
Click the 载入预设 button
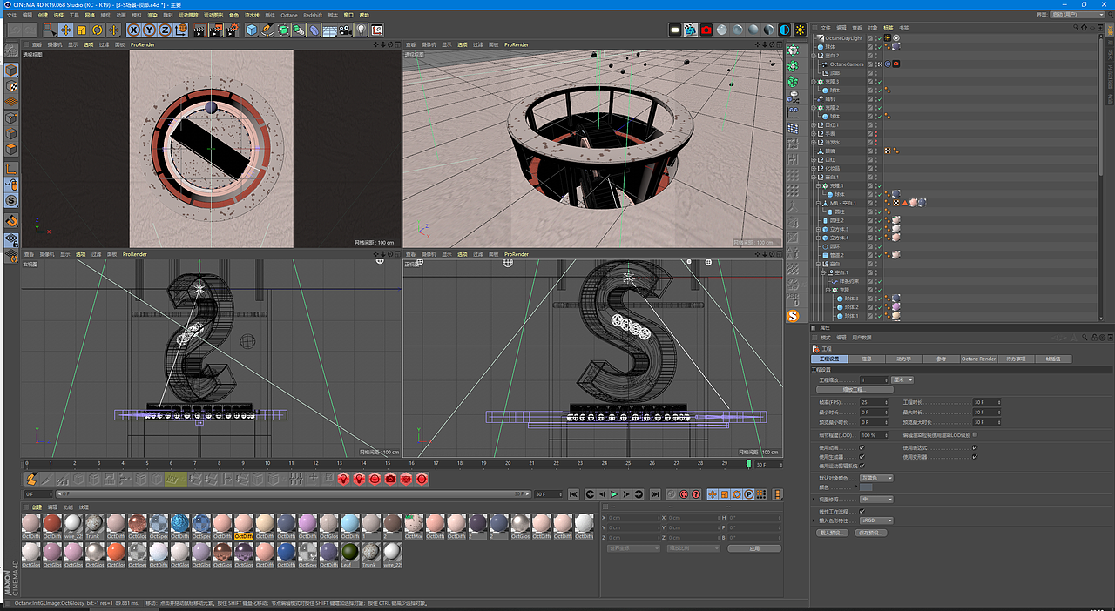832,532
